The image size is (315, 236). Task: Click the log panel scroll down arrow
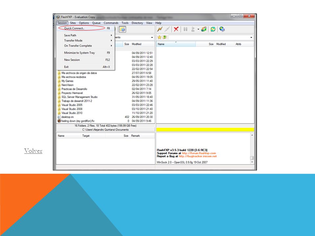[252, 162]
